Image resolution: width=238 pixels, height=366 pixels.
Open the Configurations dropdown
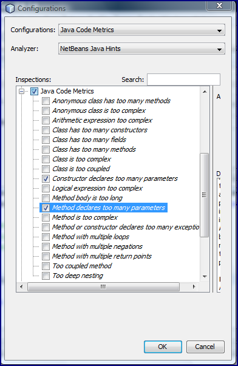(x=141, y=30)
